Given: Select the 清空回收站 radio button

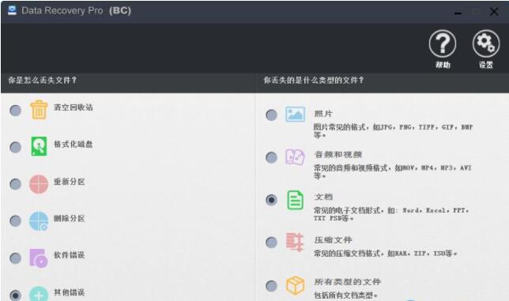Looking at the screenshot, I should pyautogui.click(x=15, y=111).
